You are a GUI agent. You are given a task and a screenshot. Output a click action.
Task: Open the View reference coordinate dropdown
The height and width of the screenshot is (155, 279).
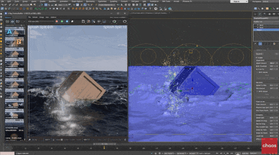coord(63,5)
